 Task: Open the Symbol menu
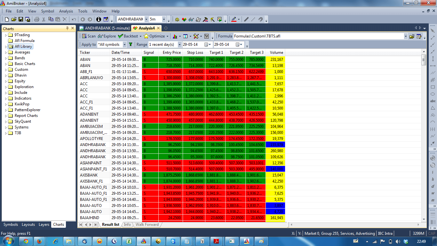[48, 11]
